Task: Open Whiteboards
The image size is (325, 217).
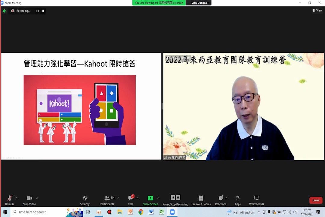Action: (256, 200)
